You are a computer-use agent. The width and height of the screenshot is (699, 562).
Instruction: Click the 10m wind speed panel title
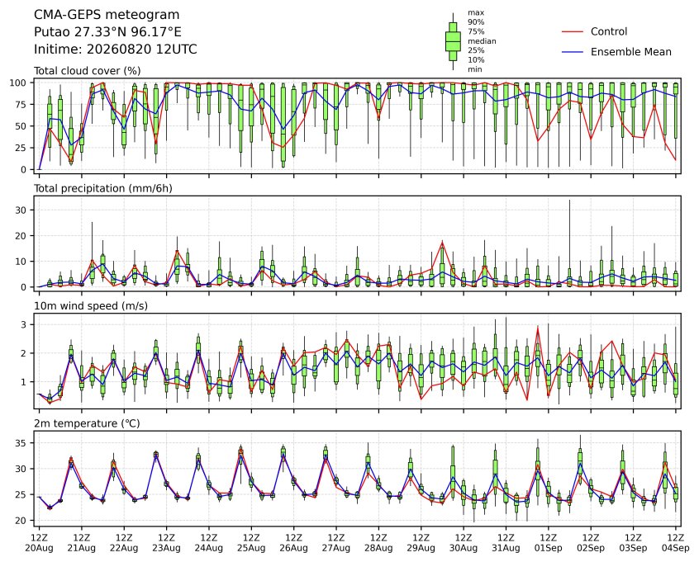(x=91, y=306)
